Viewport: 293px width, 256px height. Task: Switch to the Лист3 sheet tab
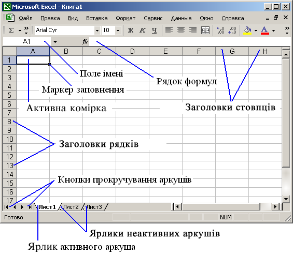coord(94,207)
